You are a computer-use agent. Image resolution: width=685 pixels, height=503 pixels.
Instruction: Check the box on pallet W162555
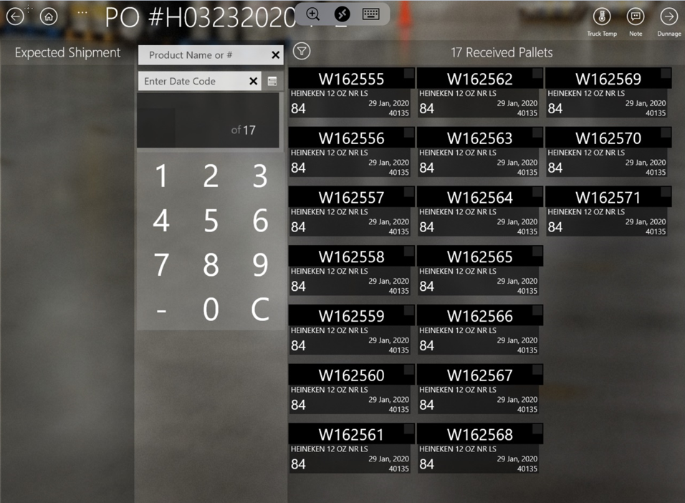409,73
